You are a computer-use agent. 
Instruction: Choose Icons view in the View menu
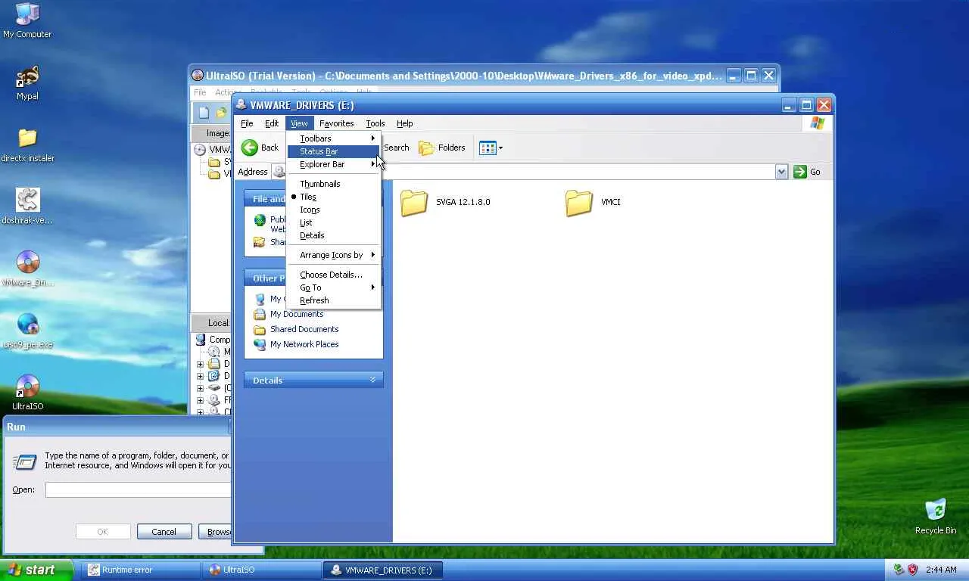click(x=333, y=210)
